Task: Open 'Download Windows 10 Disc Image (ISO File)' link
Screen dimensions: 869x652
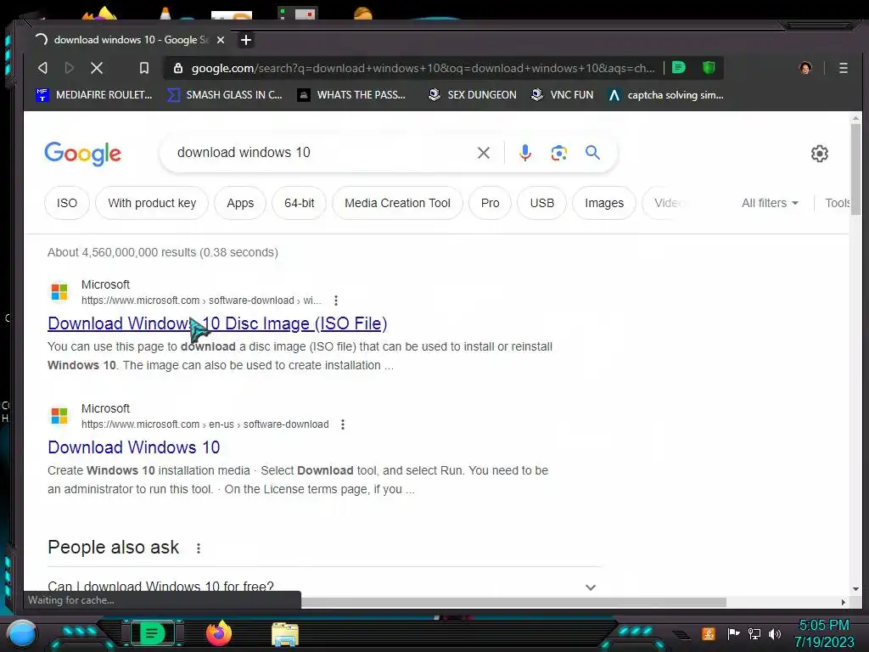Action: pyautogui.click(x=217, y=323)
